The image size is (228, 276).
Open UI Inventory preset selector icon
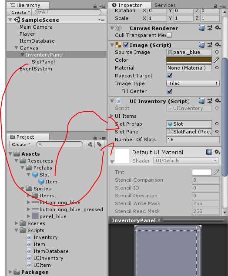tap(210, 101)
